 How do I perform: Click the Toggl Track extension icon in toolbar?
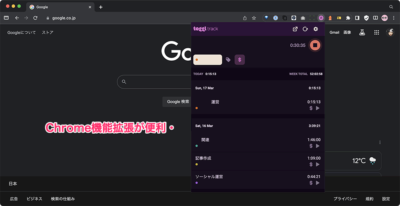[x=321, y=18]
